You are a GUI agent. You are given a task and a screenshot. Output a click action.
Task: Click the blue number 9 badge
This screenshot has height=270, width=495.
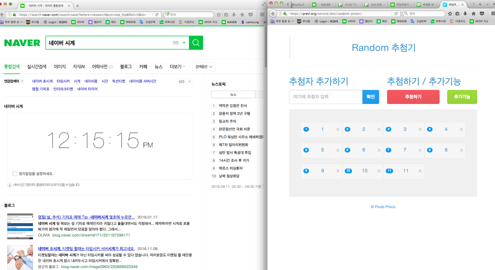pos(306,171)
